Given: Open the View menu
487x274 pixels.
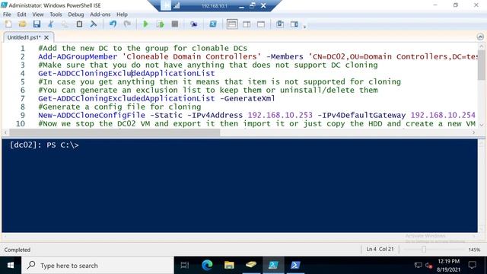Looking at the screenshot, I should (x=38, y=14).
